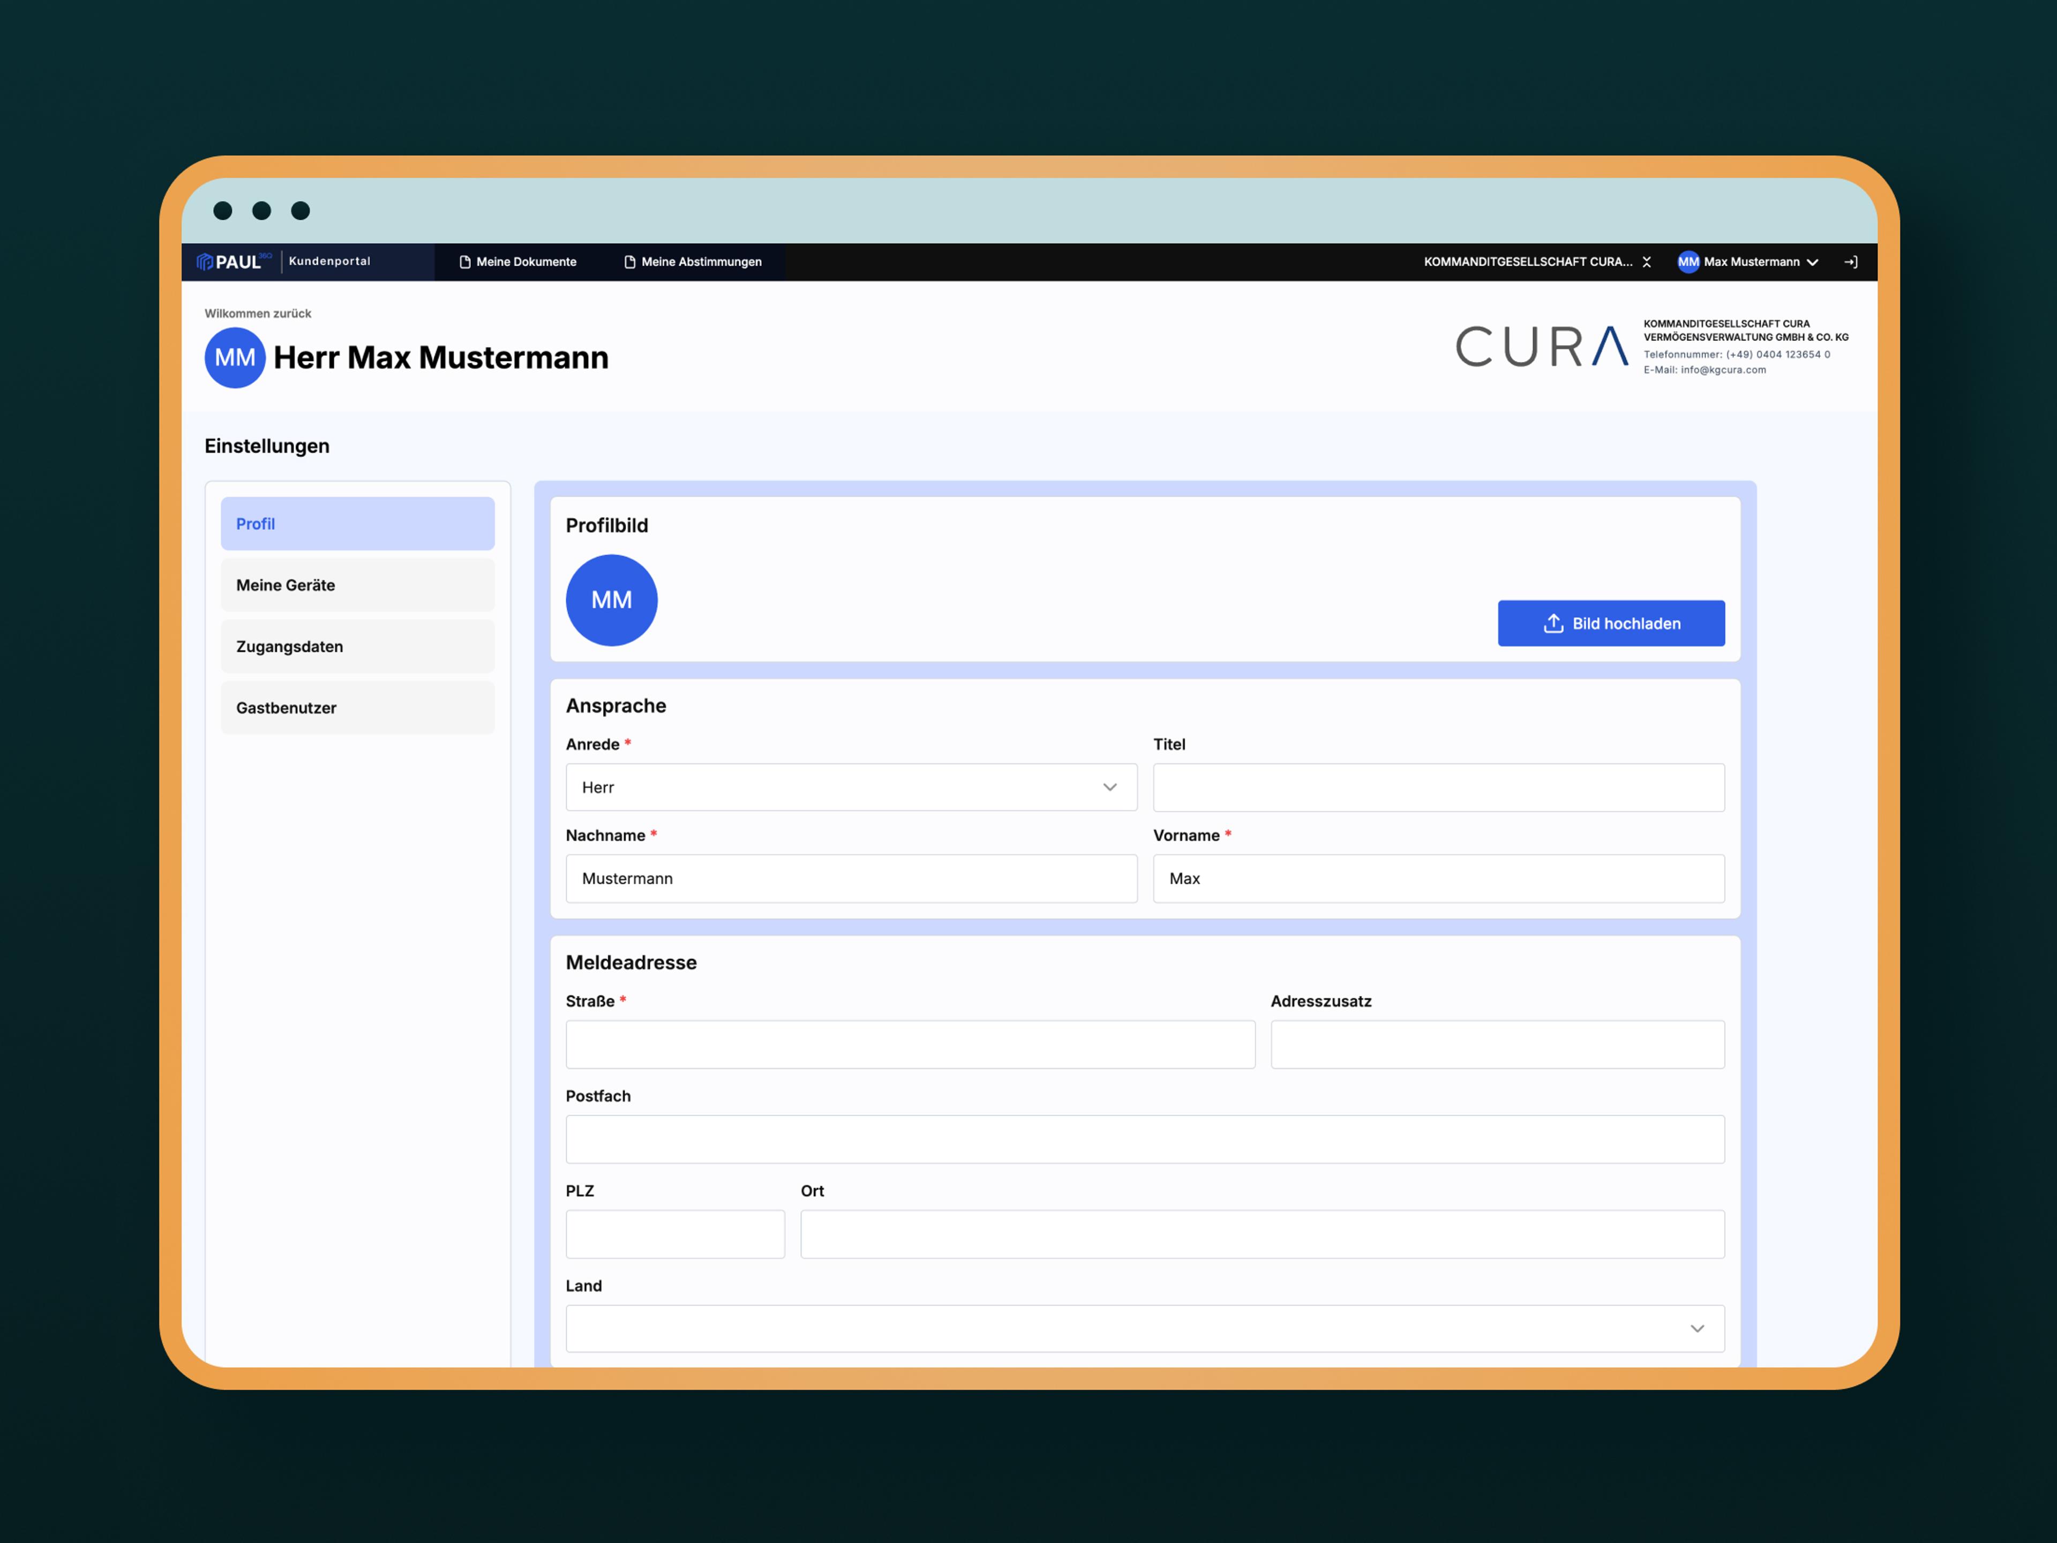Expand the Land country dropdown
Viewport: 2057px width, 1543px height.
click(x=1144, y=1328)
